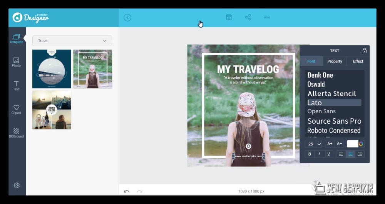Align text center
This screenshot has height=204, width=385.
(350, 154)
